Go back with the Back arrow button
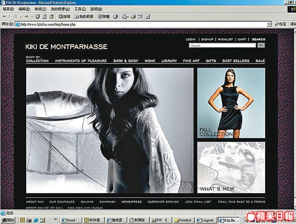This screenshot has height=224, width=296. pos(10,17)
